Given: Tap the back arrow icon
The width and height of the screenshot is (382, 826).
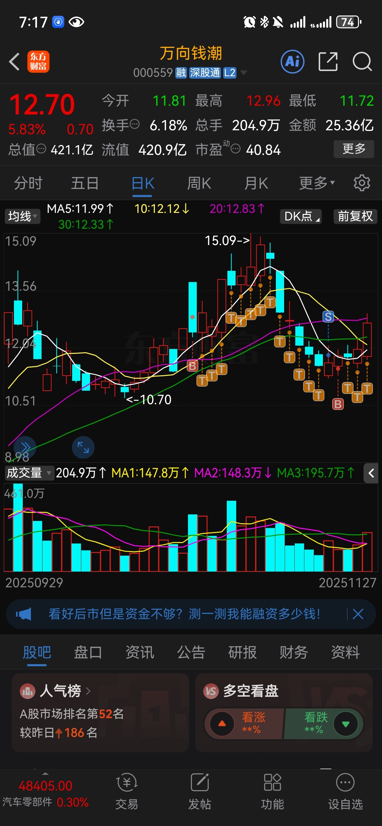Looking at the screenshot, I should [15, 62].
